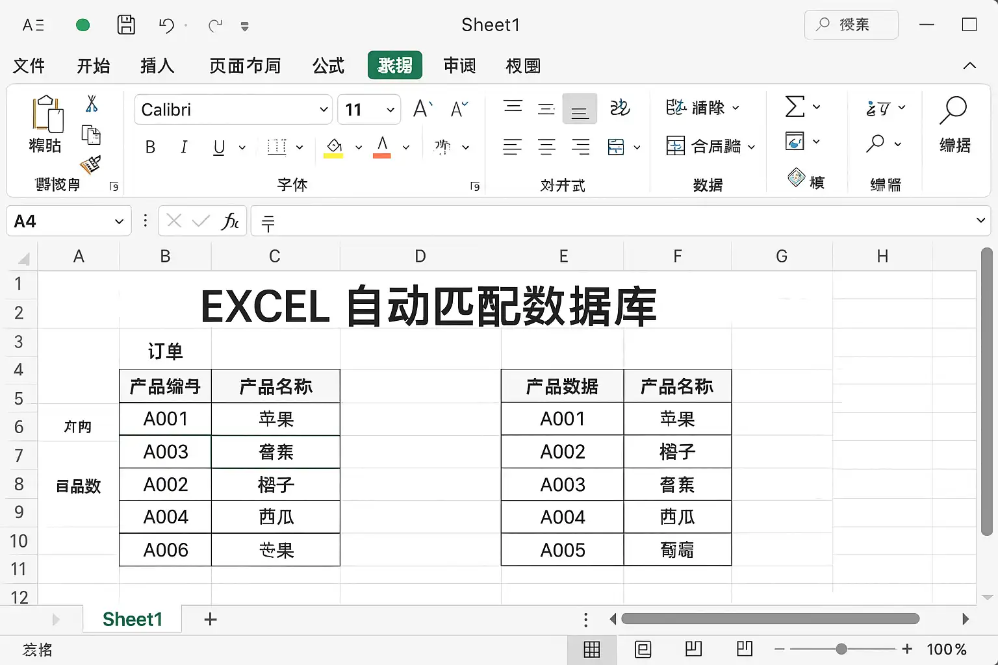
Task: Open the 公式 ribbon tab
Action: point(328,66)
